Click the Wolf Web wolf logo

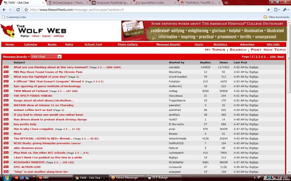coord(8,31)
